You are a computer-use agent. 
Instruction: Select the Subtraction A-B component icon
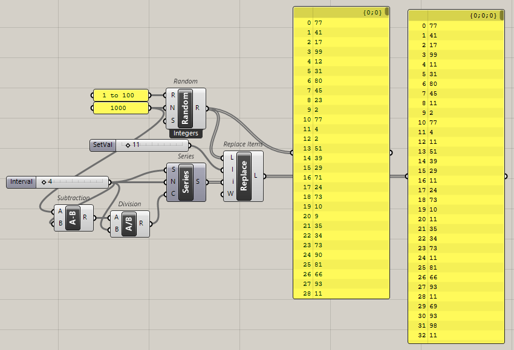pyautogui.click(x=74, y=218)
